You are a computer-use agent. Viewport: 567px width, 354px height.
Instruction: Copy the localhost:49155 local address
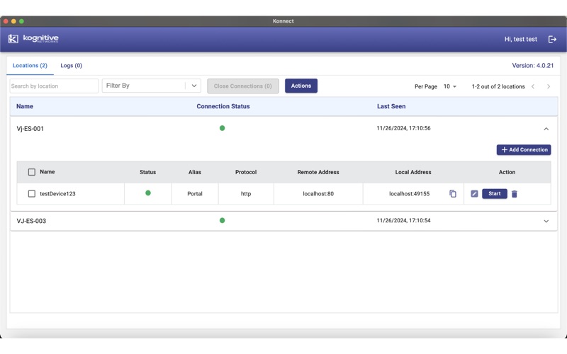tap(453, 193)
